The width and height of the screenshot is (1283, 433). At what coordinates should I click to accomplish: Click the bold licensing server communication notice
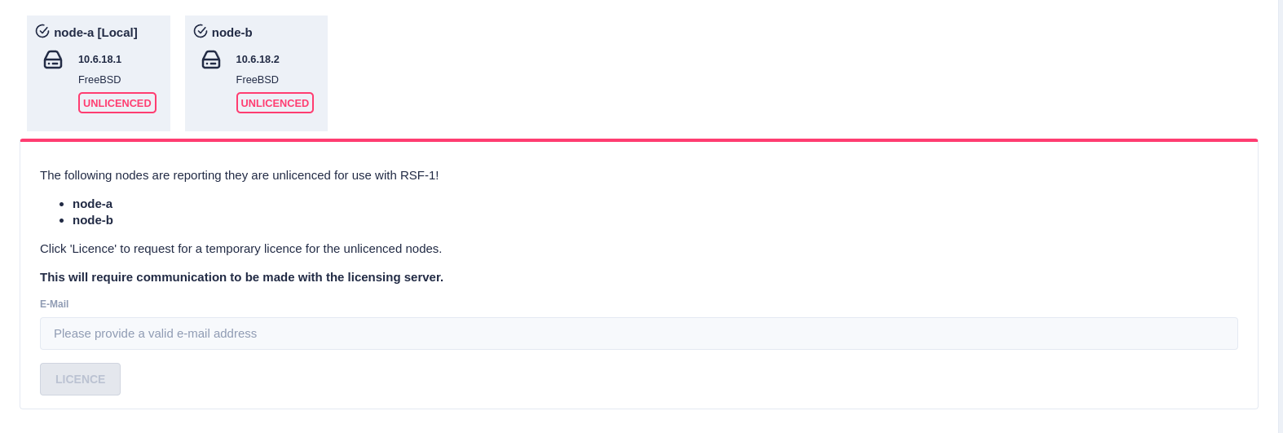241,277
